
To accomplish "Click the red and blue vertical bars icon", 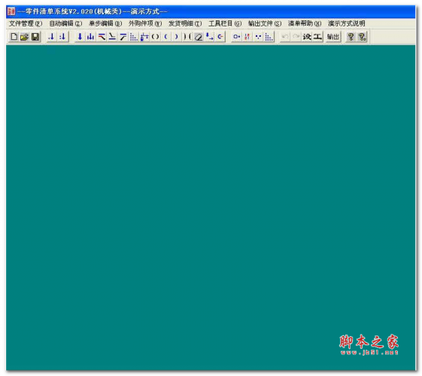I will [247, 37].
